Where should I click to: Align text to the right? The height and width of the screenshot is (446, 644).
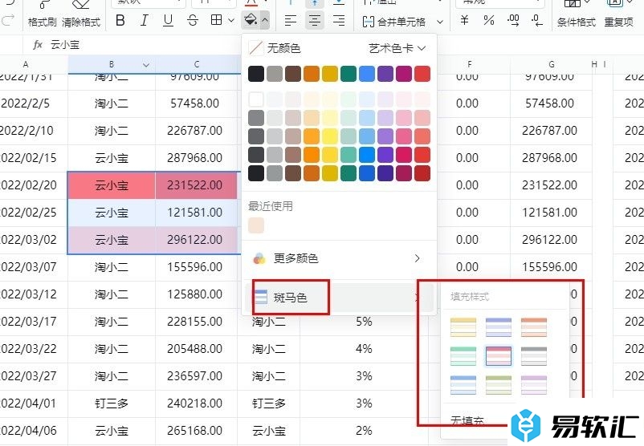pyautogui.click(x=339, y=20)
